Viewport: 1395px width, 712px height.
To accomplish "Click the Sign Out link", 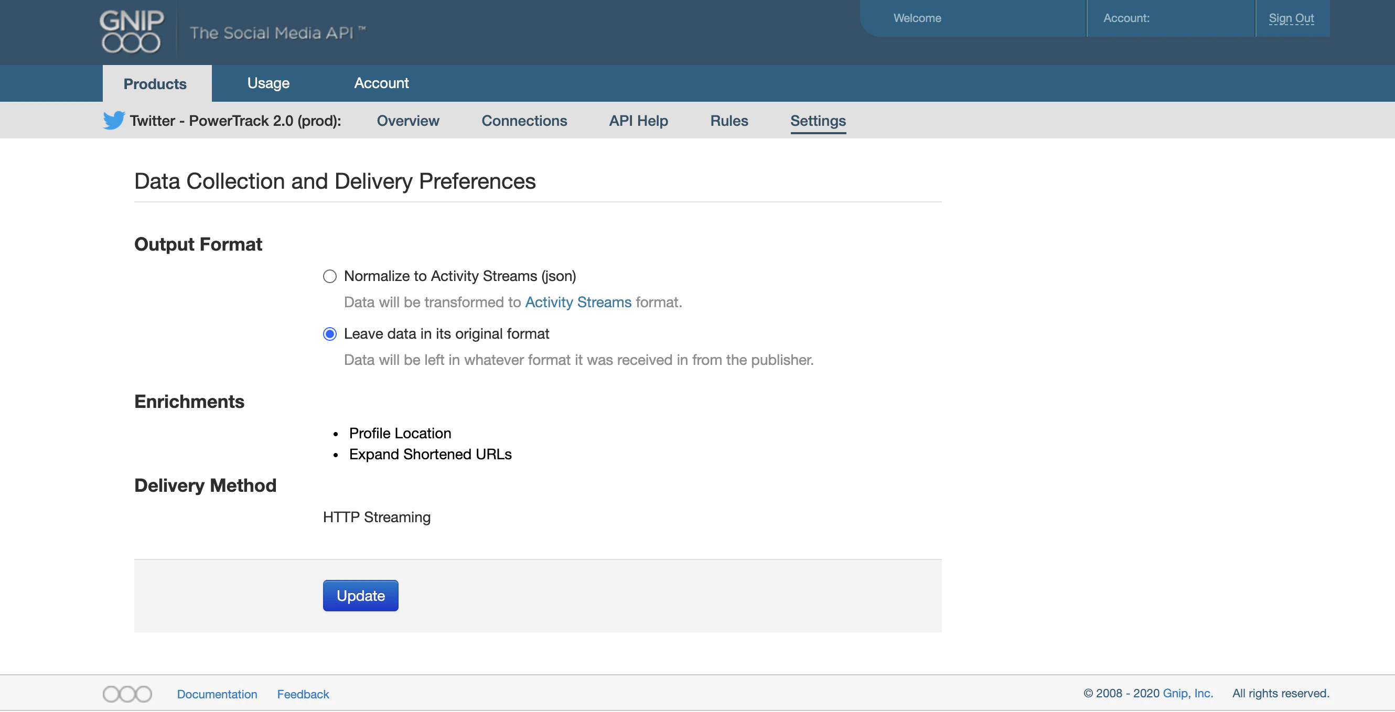I will click(1291, 18).
